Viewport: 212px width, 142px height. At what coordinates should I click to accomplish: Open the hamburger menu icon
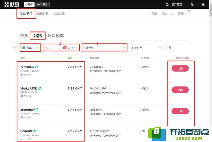tap(203, 4)
